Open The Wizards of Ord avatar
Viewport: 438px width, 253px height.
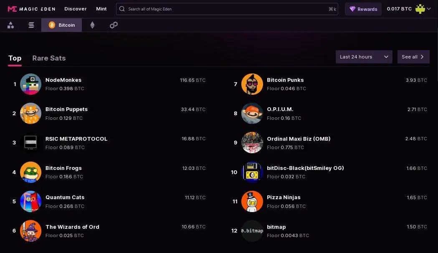31,230
